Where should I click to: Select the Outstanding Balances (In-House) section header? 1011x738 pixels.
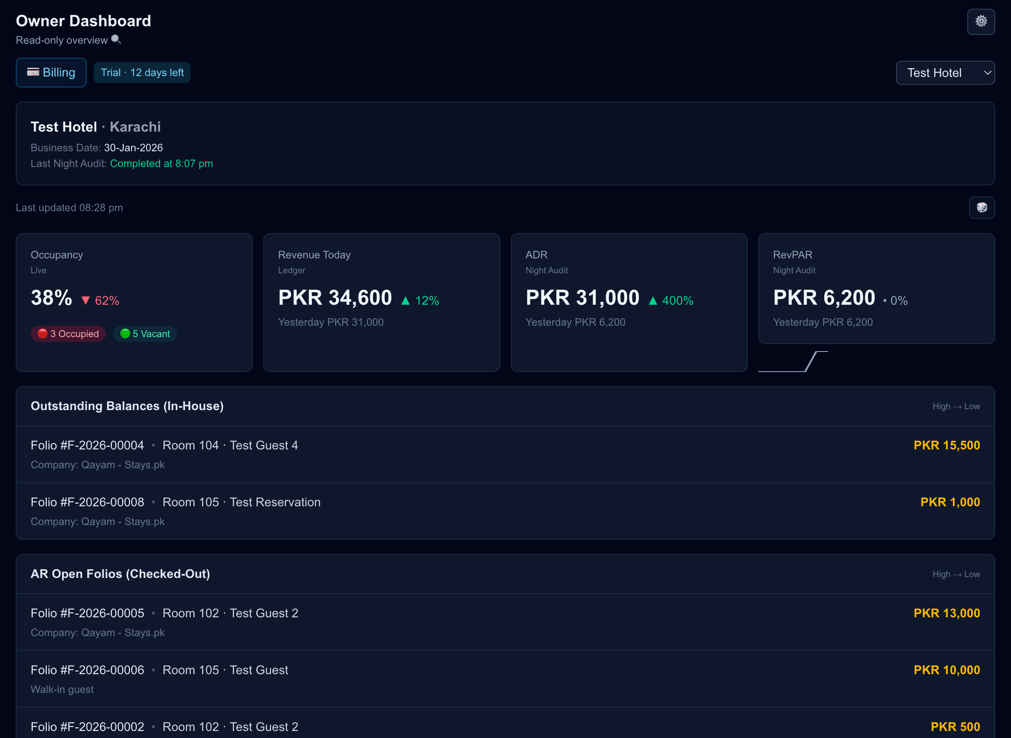(x=127, y=406)
